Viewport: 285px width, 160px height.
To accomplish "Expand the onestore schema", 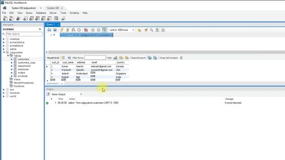I will point(4,39).
